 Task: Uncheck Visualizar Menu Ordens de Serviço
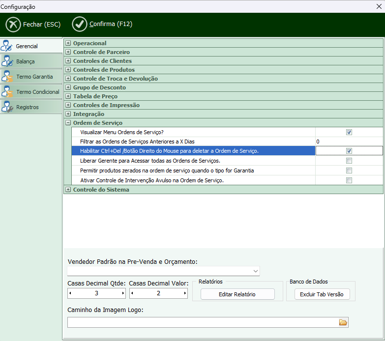(349, 132)
